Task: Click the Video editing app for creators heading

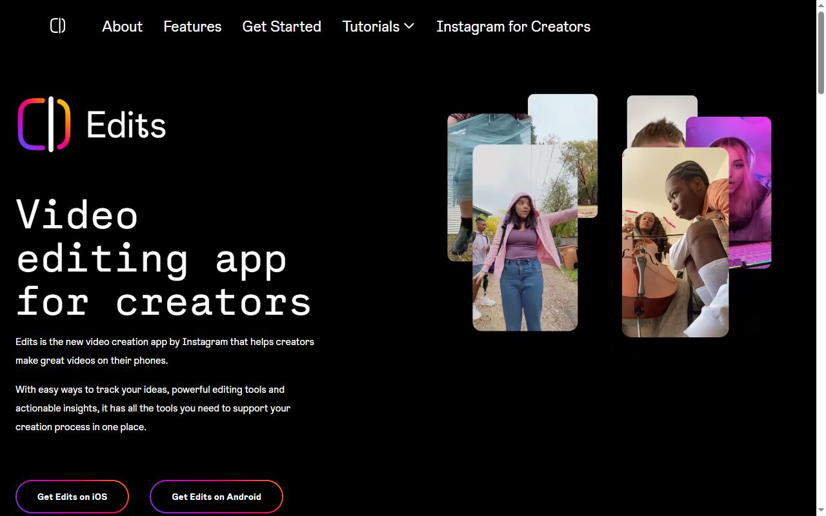Action: [x=164, y=257]
